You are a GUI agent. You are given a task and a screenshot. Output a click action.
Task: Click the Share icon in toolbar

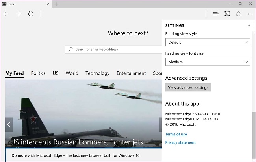[238, 14]
